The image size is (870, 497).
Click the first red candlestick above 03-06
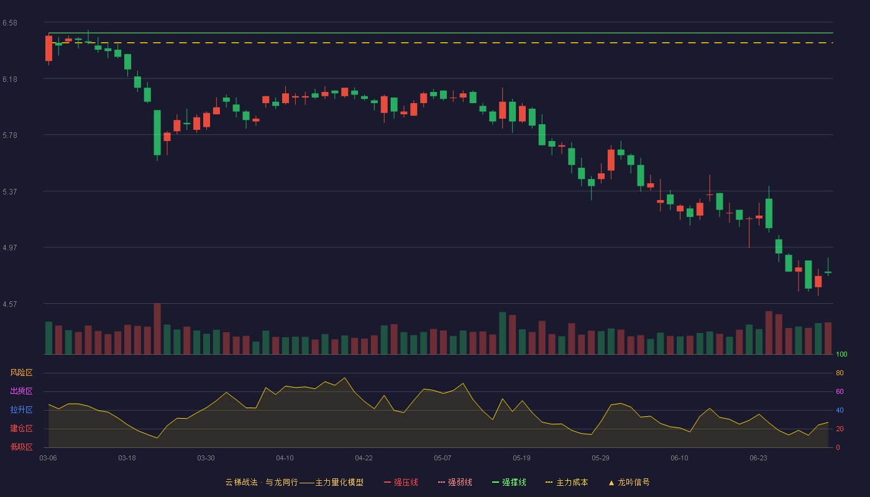tap(48, 49)
